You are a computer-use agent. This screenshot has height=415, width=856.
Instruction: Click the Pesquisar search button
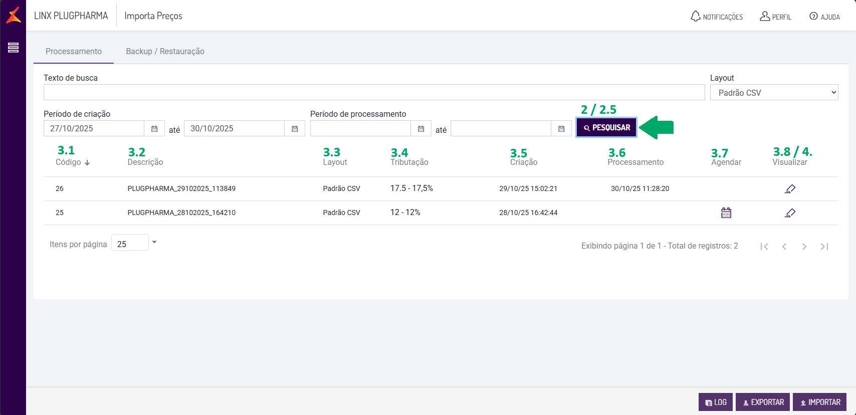click(606, 128)
